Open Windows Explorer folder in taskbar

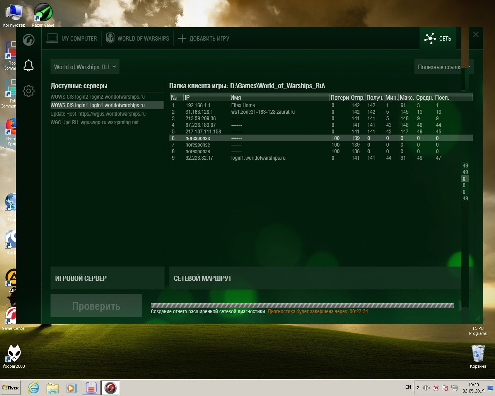tap(53, 387)
